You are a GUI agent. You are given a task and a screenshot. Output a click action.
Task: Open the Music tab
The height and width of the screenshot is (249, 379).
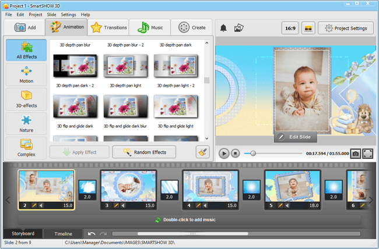pos(150,27)
